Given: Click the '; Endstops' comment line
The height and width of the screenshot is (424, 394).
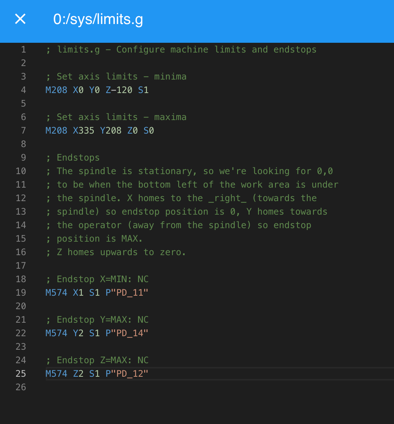Looking at the screenshot, I should (73, 158).
